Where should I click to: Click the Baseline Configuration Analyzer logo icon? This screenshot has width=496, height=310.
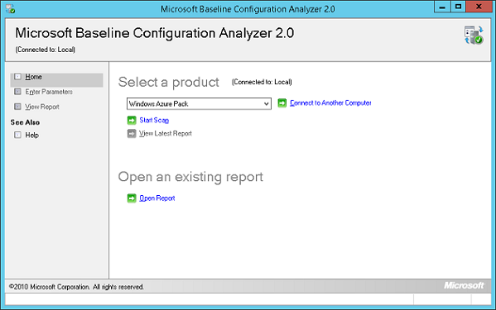pos(474,36)
